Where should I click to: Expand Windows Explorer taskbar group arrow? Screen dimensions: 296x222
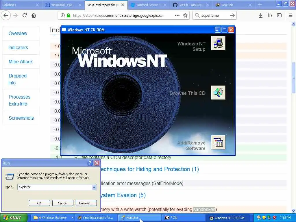(72, 218)
